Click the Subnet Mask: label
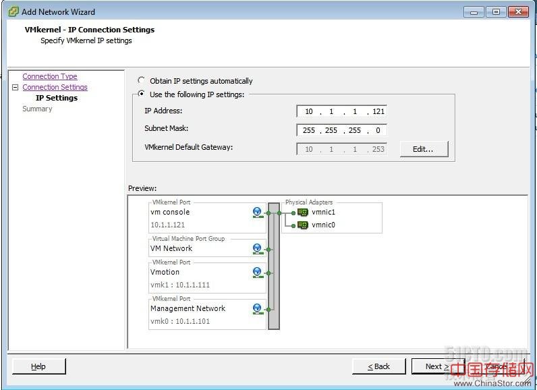 coord(167,128)
